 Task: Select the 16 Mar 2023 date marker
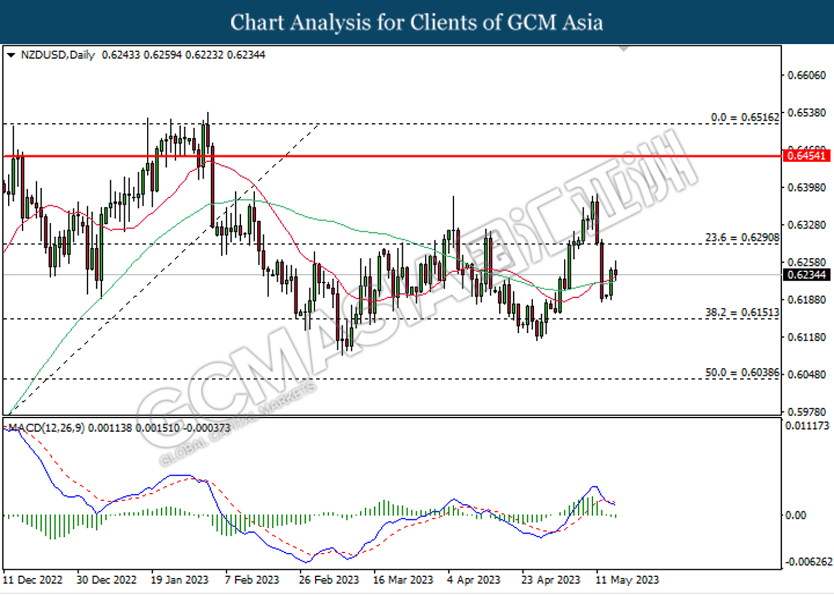pyautogui.click(x=403, y=580)
